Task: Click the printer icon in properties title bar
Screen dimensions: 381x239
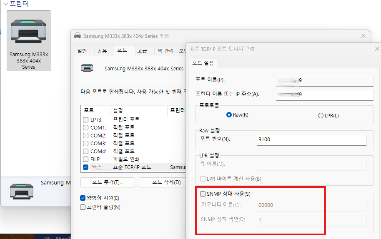Action: click(x=78, y=36)
